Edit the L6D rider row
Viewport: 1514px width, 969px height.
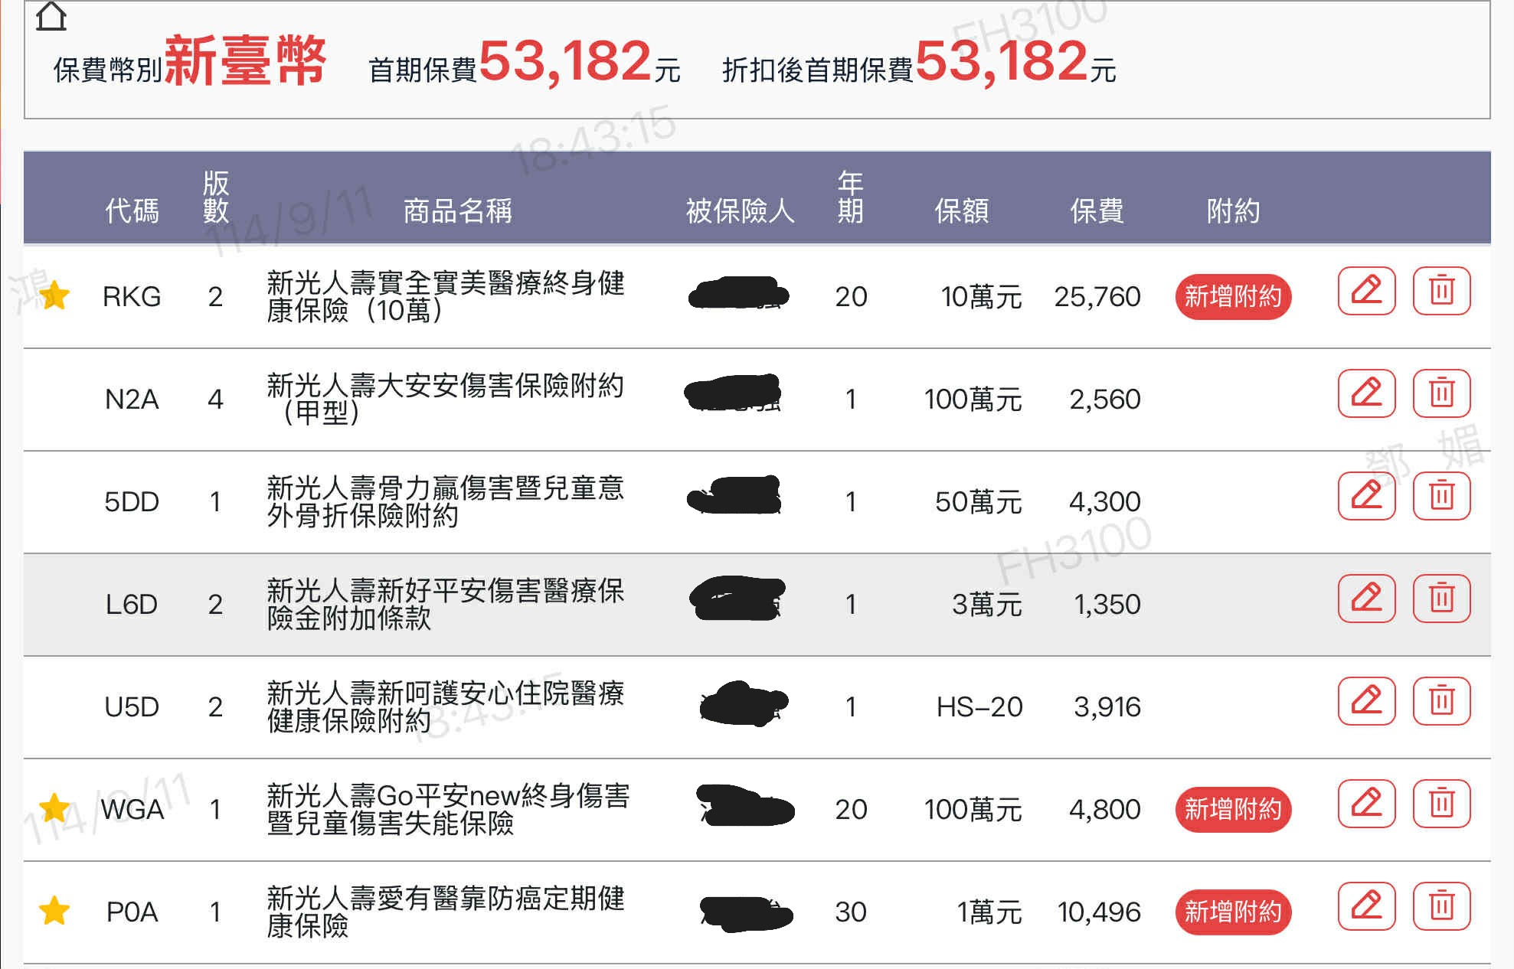click(x=1366, y=599)
